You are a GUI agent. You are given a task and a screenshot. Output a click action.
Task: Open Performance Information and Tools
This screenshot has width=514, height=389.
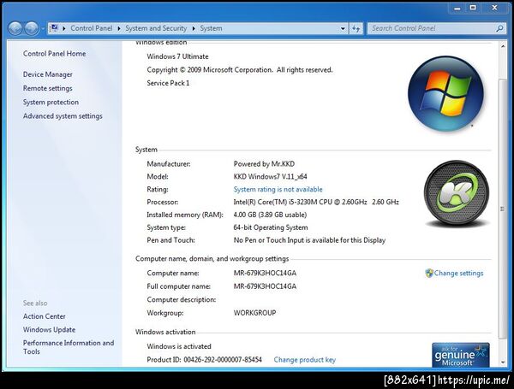click(x=69, y=347)
